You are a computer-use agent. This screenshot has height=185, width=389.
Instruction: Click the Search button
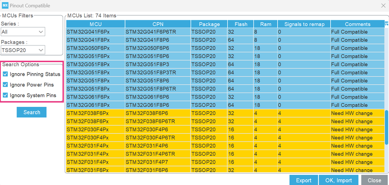32,112
